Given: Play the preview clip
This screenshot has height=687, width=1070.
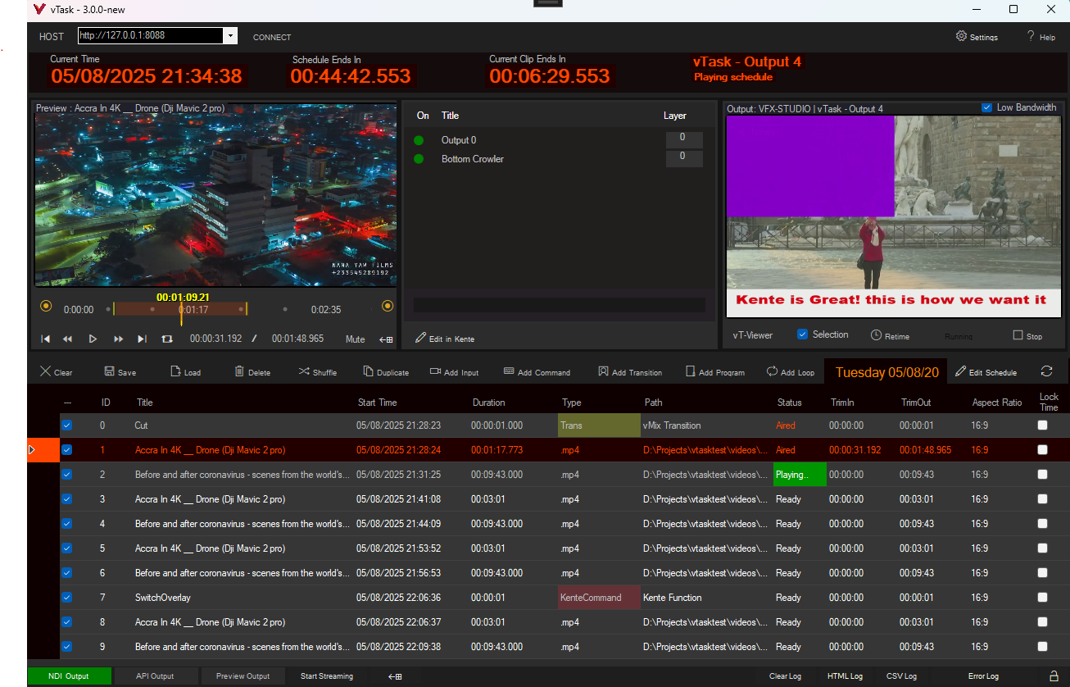Looking at the screenshot, I should 93,339.
